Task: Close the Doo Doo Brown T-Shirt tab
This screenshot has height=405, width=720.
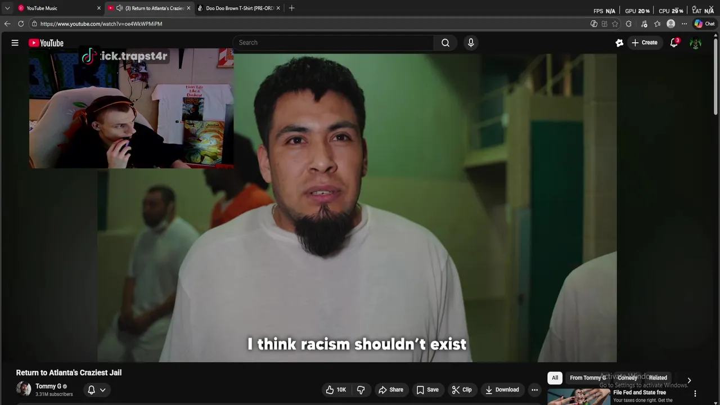Action: [x=279, y=8]
